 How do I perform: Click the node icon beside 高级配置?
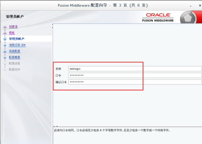click(5, 51)
